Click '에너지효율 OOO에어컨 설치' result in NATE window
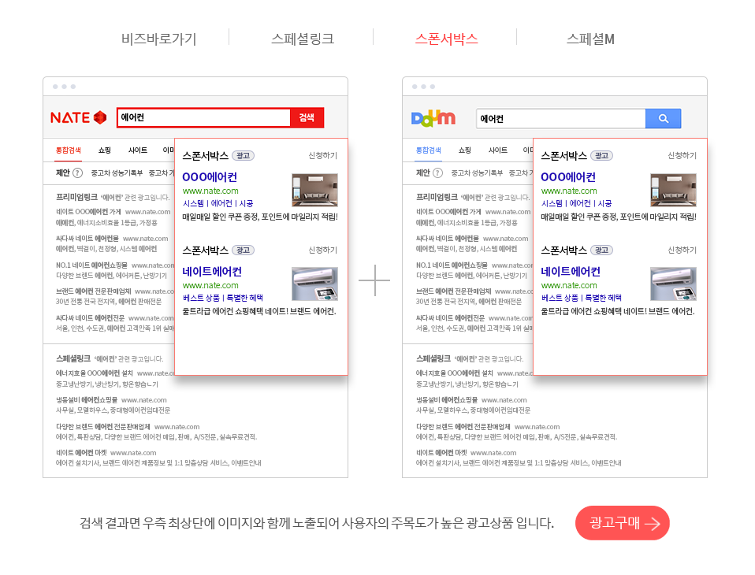Viewport: 755px width, 575px height. [95, 373]
